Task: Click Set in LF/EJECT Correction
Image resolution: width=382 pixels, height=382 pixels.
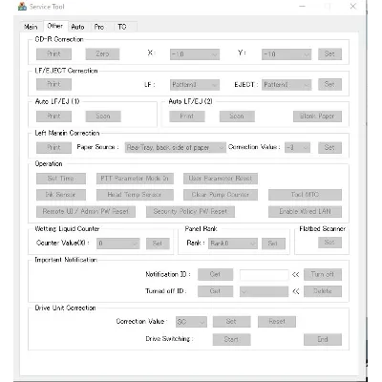Action: 329,84
